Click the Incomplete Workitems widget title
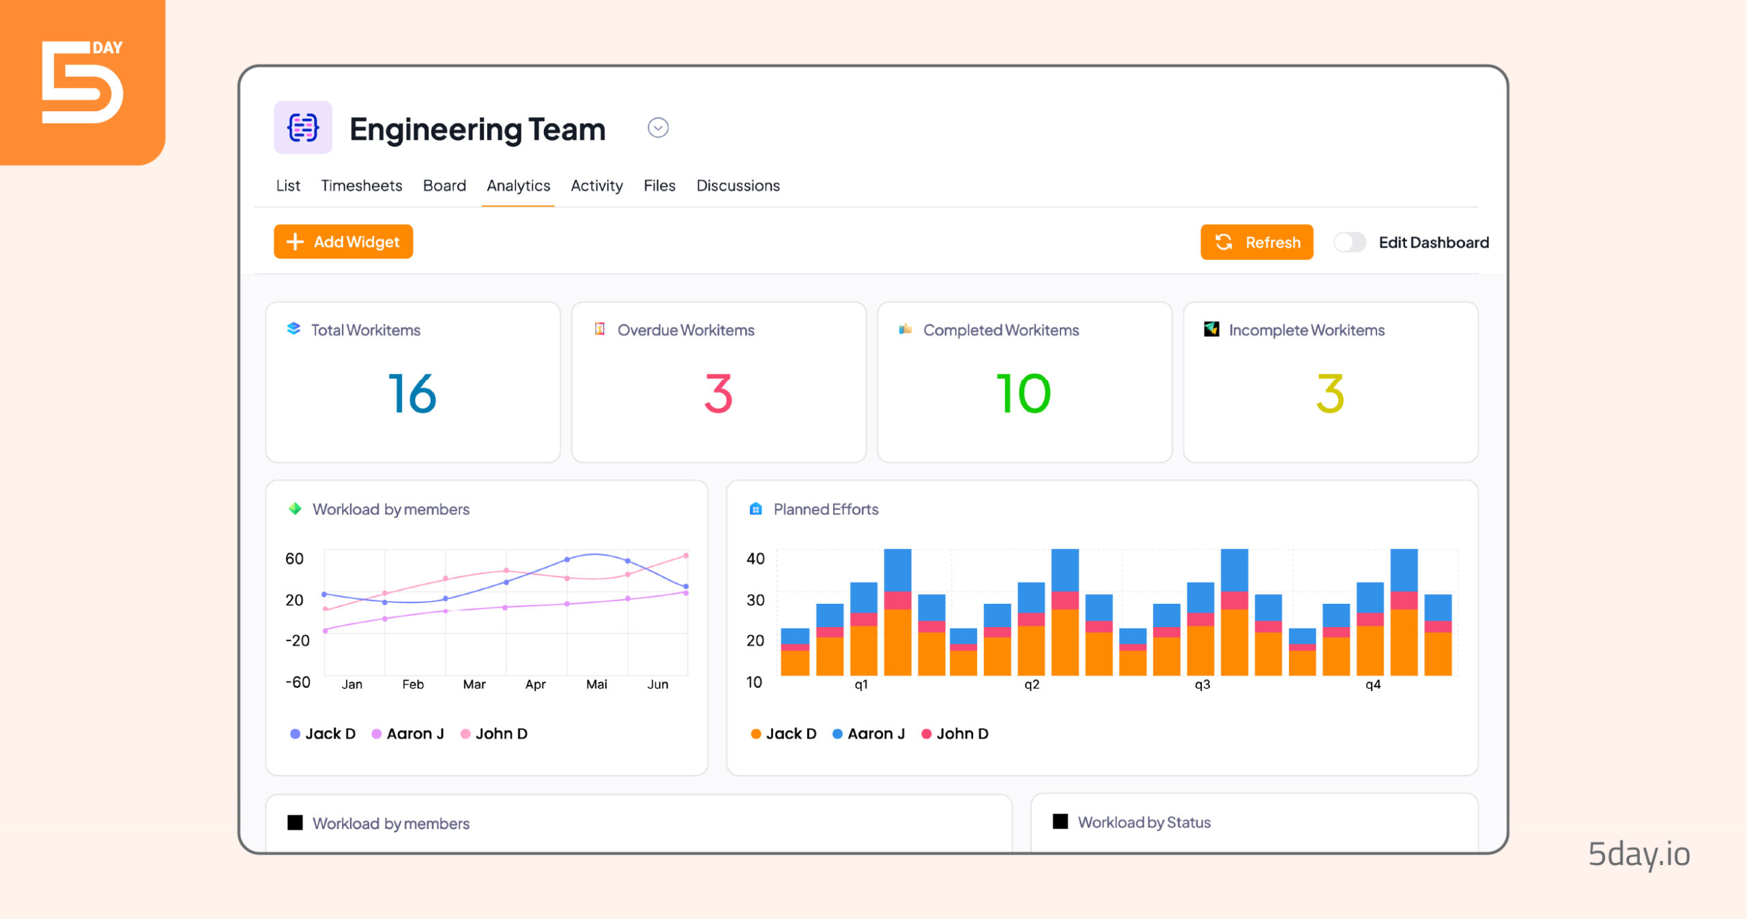 (1307, 330)
